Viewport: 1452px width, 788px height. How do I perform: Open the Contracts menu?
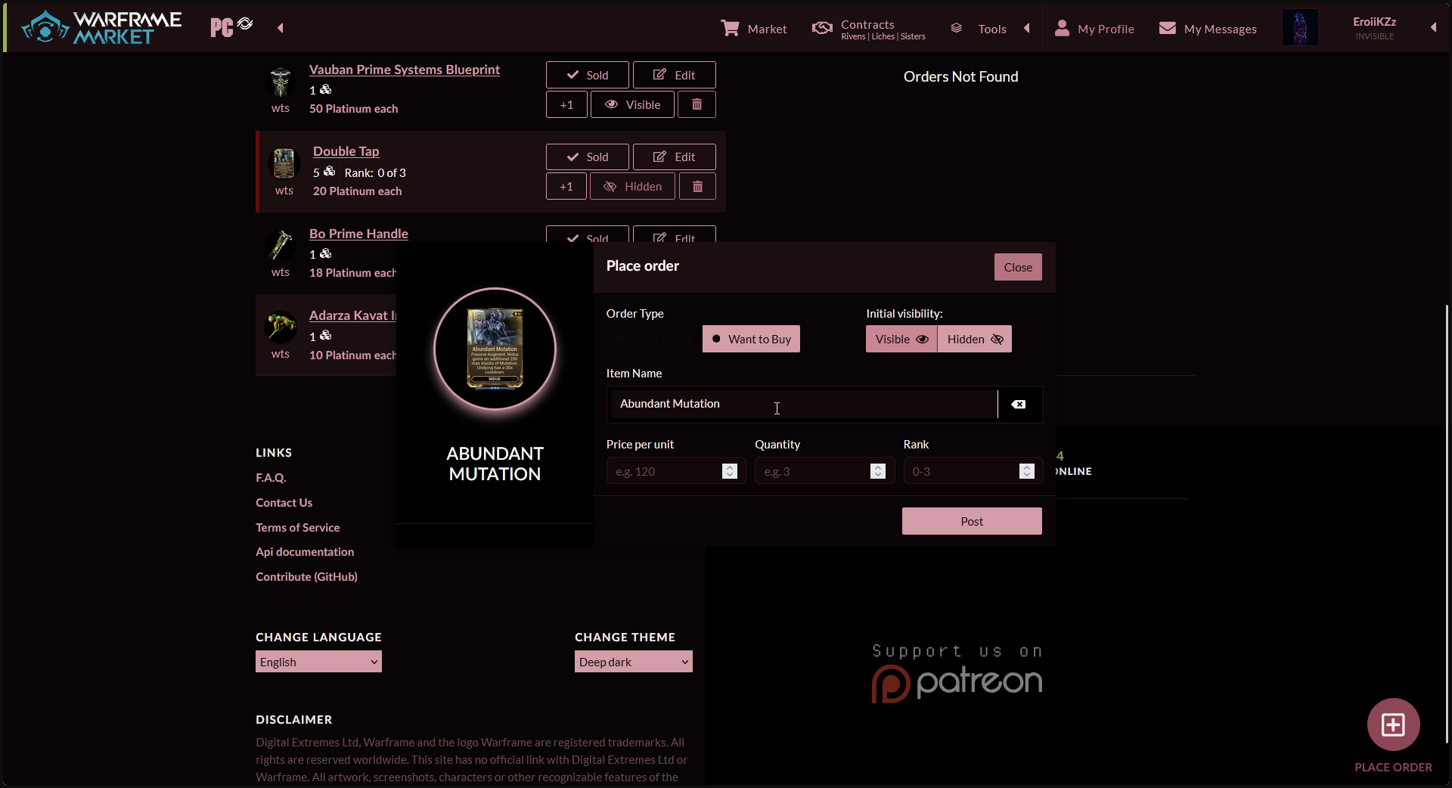click(x=869, y=29)
